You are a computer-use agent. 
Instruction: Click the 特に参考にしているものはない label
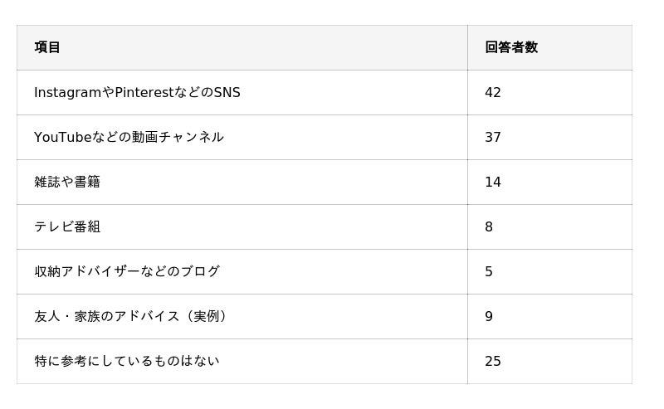point(126,361)
